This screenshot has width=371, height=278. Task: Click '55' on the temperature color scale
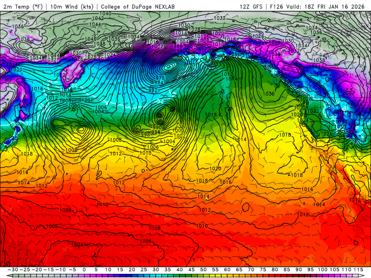pyautogui.click(x=215, y=270)
